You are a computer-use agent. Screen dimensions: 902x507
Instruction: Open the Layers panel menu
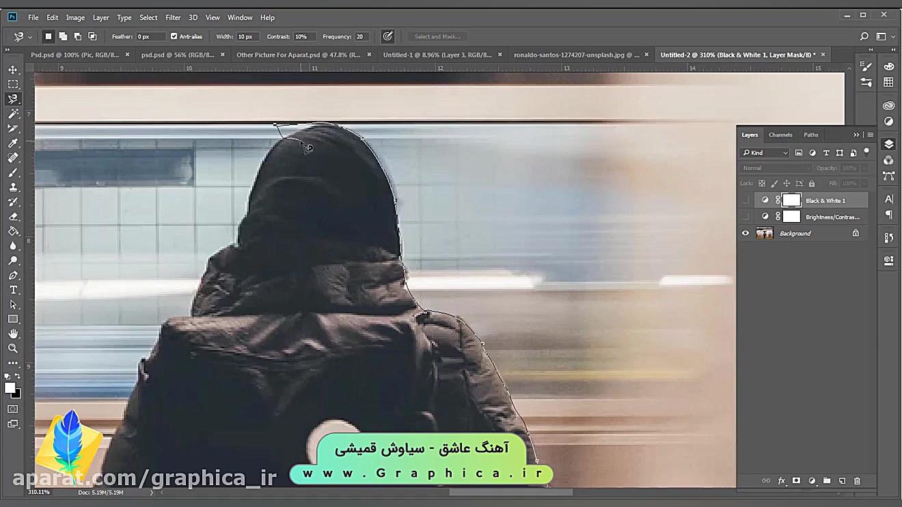[x=870, y=135]
